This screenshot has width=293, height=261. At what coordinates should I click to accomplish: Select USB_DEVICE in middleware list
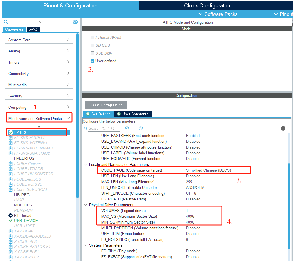pyautogui.click(x=26, y=221)
